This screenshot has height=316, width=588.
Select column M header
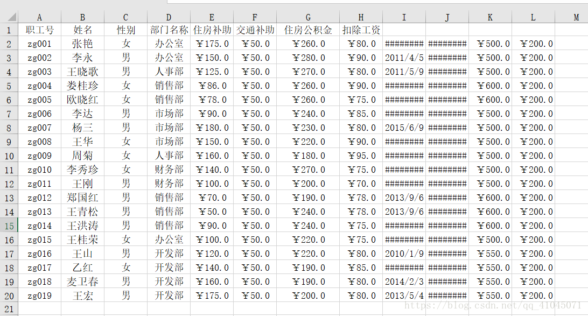[576, 17]
